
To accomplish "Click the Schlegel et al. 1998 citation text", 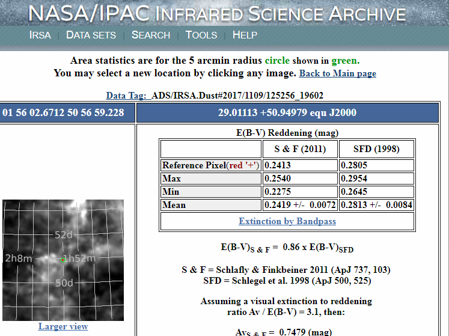I will tap(287, 281).
